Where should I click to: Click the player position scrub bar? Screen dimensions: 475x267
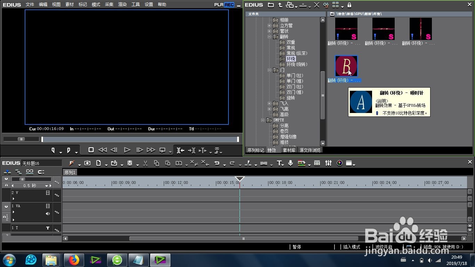[140, 139]
